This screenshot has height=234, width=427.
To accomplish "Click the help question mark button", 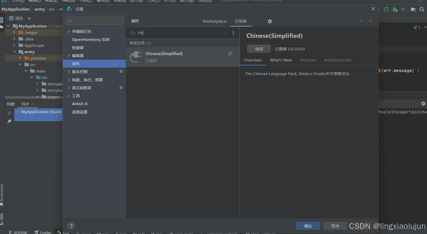I will (71, 226).
